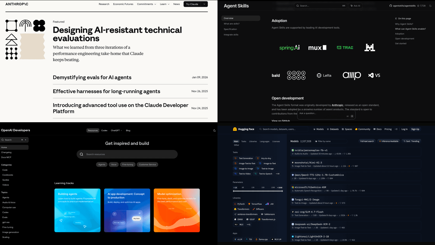
Task: Click the Hugging Face emoji logo
Action: (235, 129)
